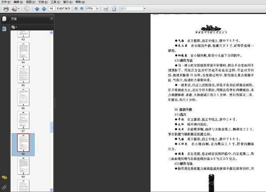Click the zoom in button

(82, 8)
